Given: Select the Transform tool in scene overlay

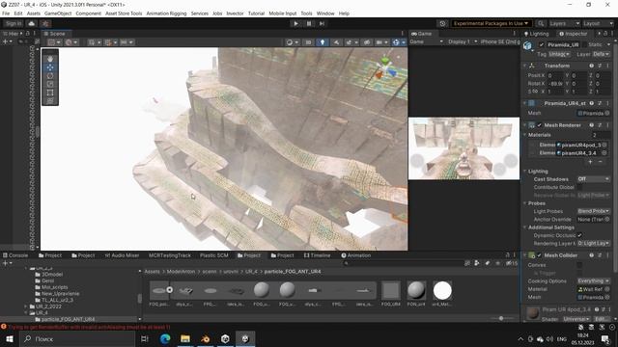Looking at the screenshot, I should [50, 101].
